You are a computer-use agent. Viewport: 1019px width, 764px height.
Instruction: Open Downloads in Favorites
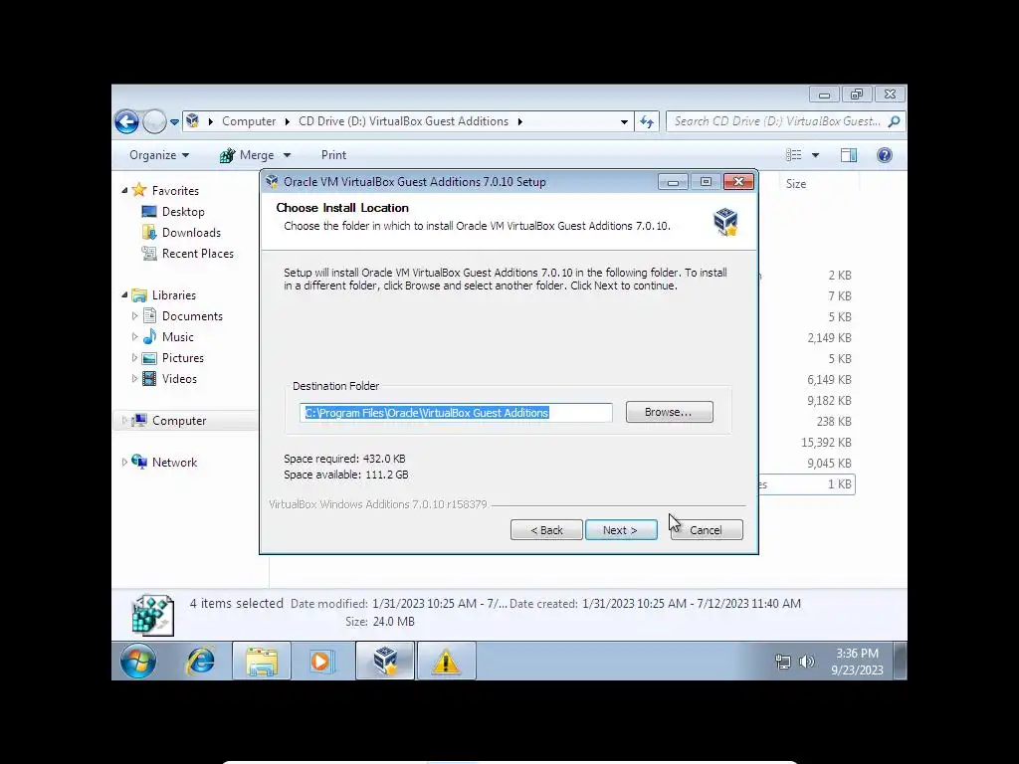pos(191,233)
